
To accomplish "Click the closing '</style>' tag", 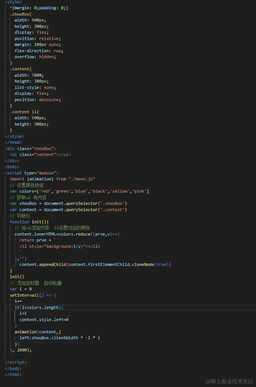I will 14,136.
